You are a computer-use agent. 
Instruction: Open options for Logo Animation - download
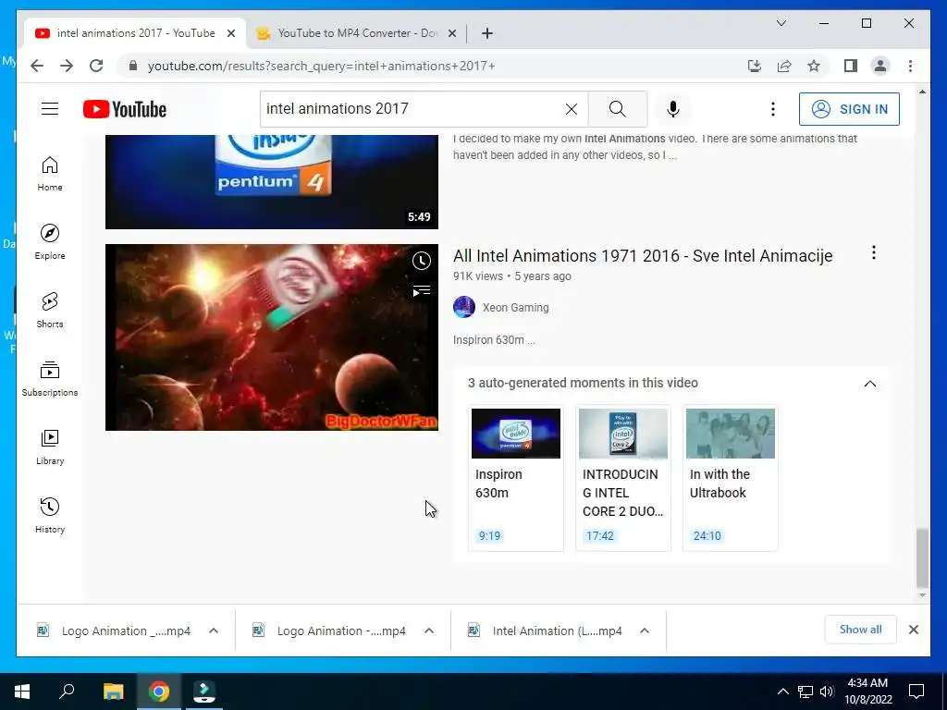click(429, 630)
